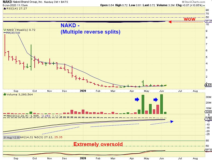
Task: Click the 31 Aug Y:2.30 crosshair readout
Action: (12, 137)
